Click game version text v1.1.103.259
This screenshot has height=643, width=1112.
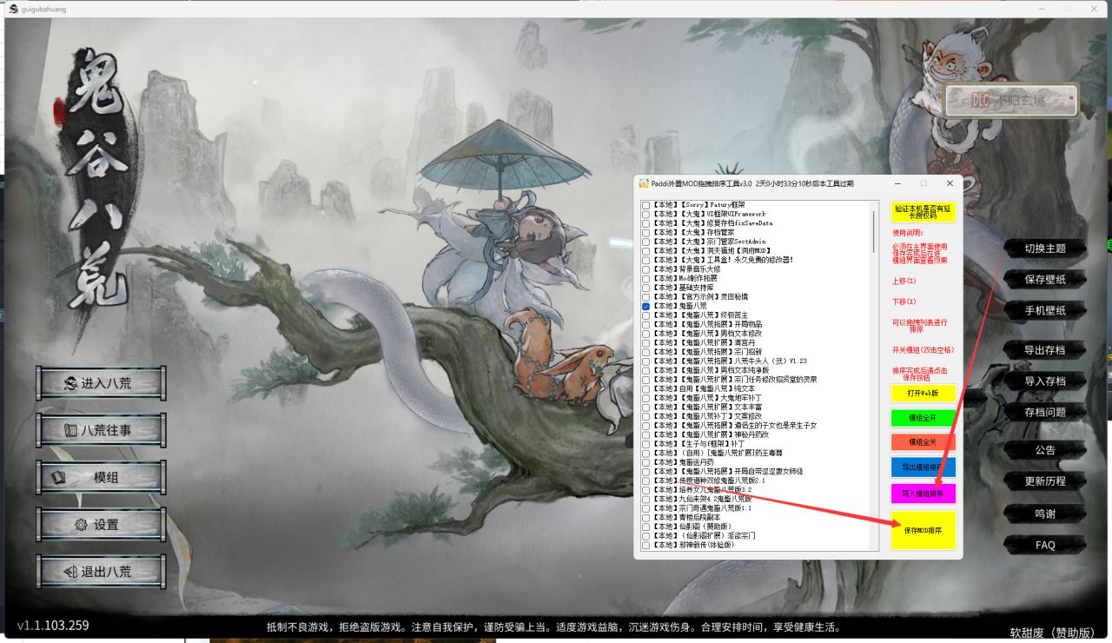coord(54,626)
